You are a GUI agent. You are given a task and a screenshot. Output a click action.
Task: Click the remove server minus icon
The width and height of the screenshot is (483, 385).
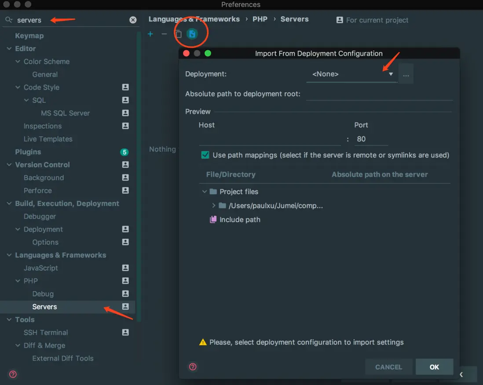[x=164, y=34]
